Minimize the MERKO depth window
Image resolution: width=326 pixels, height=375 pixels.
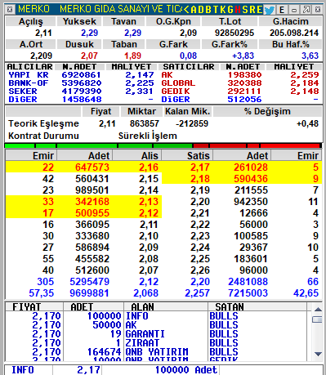pos(294,10)
